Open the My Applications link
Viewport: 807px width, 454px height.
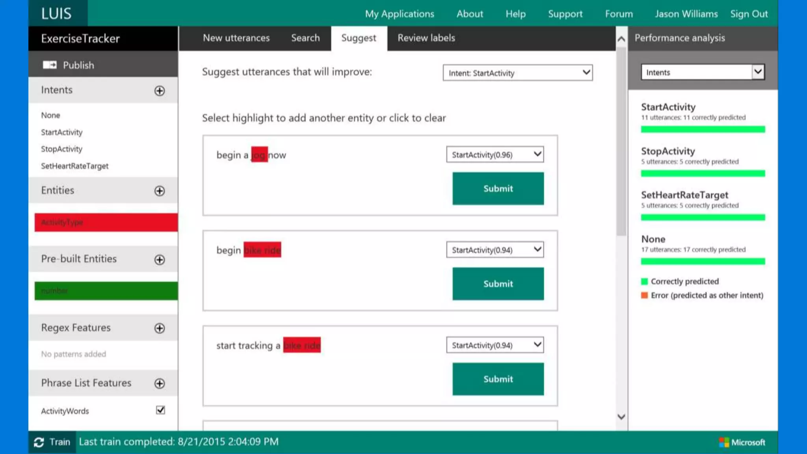click(399, 14)
